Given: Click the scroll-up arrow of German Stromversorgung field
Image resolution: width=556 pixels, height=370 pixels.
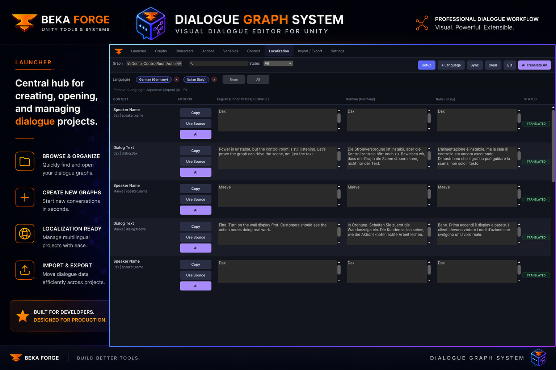Looking at the screenshot, I should point(429,149).
